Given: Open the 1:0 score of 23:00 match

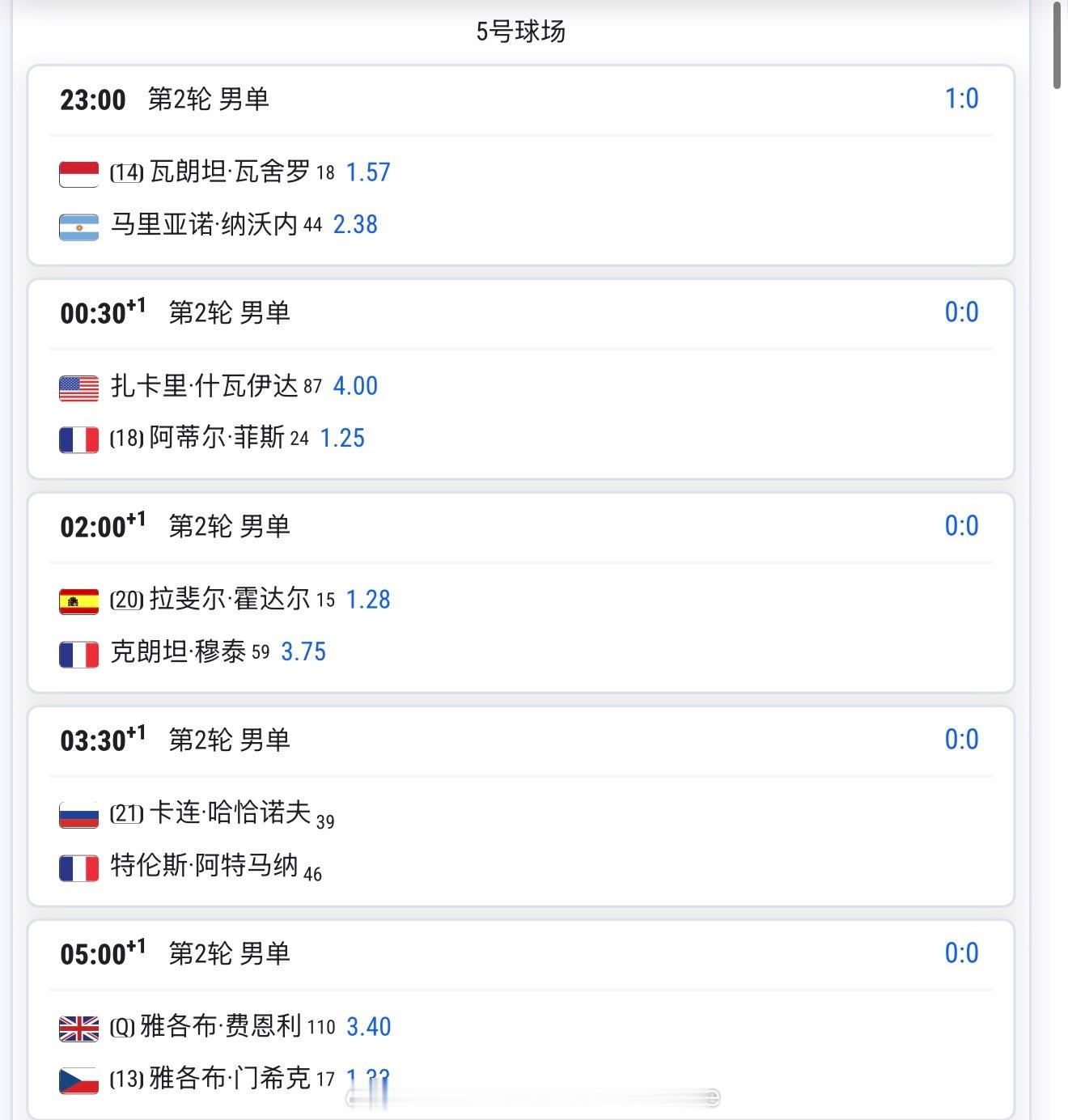Looking at the screenshot, I should tap(961, 99).
